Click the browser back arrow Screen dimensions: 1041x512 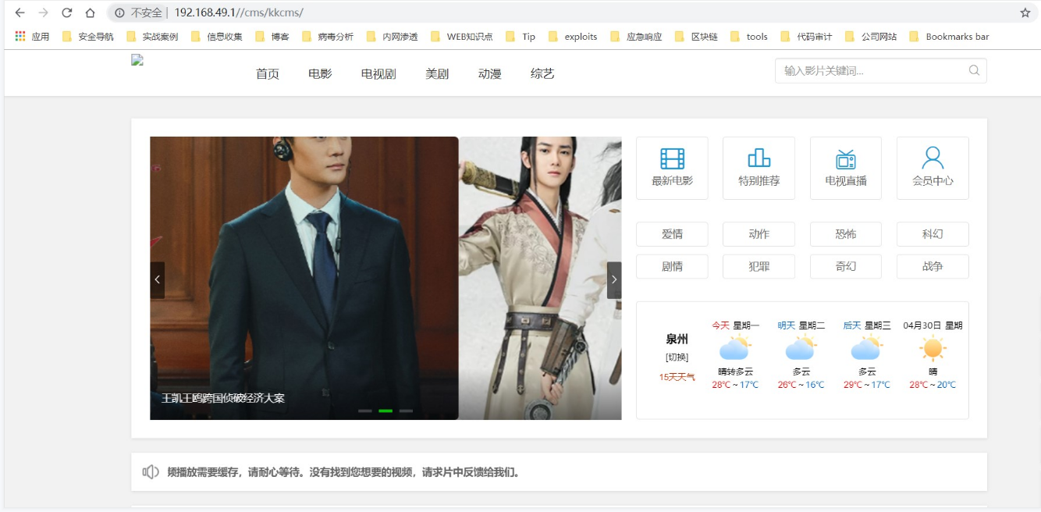coord(20,12)
